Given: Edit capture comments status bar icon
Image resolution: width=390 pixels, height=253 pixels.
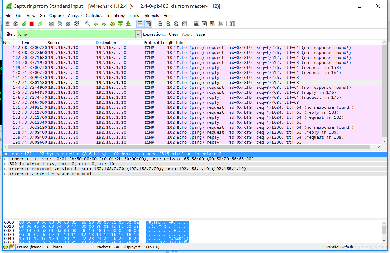Looking at the screenshot, I should click(x=12, y=247).
